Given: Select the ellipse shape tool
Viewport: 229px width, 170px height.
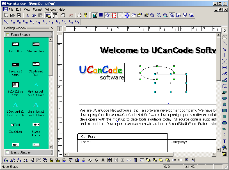Looking at the screenshot, I should [225, 98].
